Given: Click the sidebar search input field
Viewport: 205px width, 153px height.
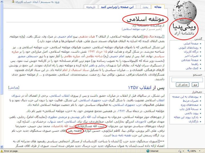Looking at the screenshot, I should click(x=187, y=80).
